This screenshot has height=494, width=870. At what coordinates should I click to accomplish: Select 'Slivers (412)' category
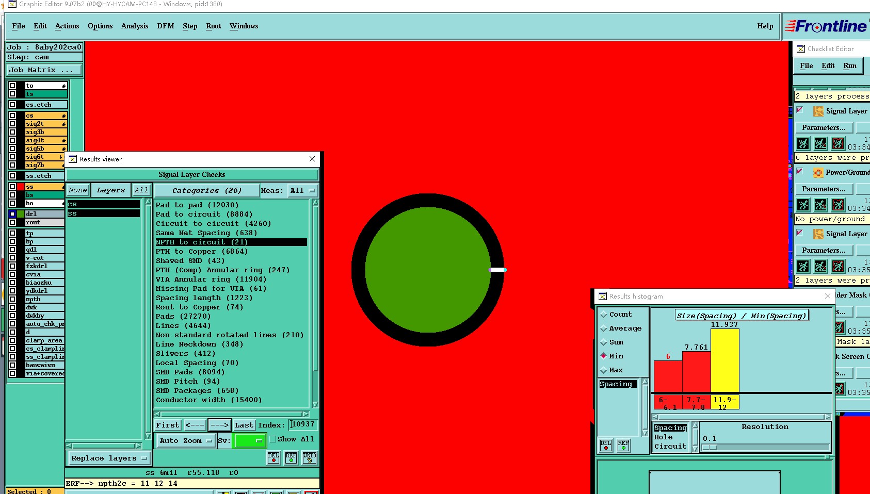click(186, 353)
